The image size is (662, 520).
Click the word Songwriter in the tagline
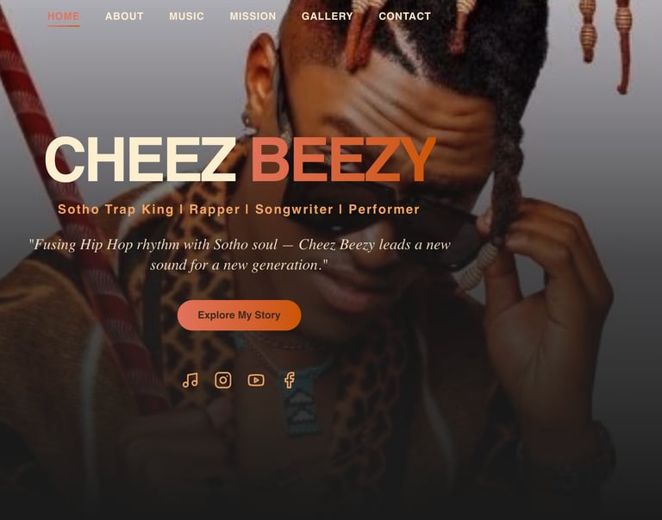294,209
